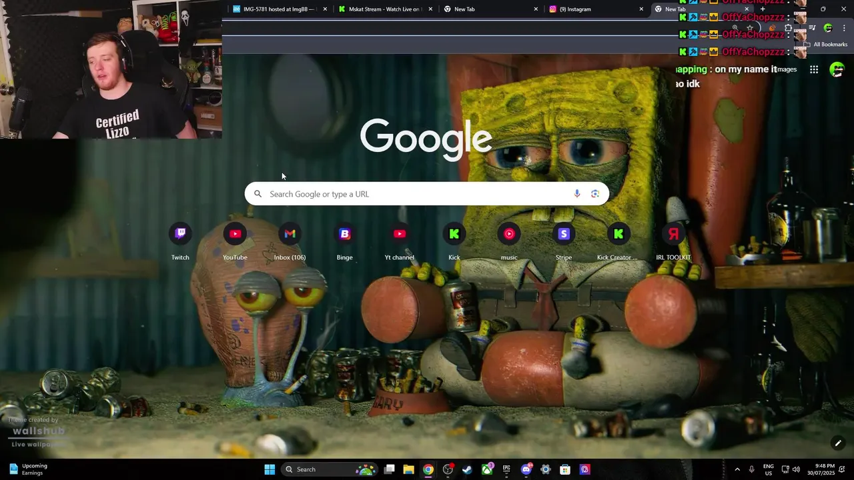This screenshot has height=480, width=854.
Task: Click the Images link in the Google header
Action: tap(785, 69)
